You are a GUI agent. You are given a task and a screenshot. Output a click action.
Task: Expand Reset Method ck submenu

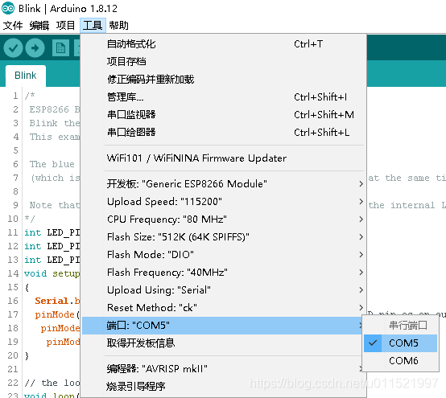point(224,308)
